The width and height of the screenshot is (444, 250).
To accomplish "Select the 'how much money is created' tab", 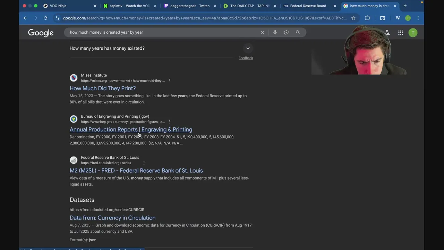I will pyautogui.click(x=369, y=6).
